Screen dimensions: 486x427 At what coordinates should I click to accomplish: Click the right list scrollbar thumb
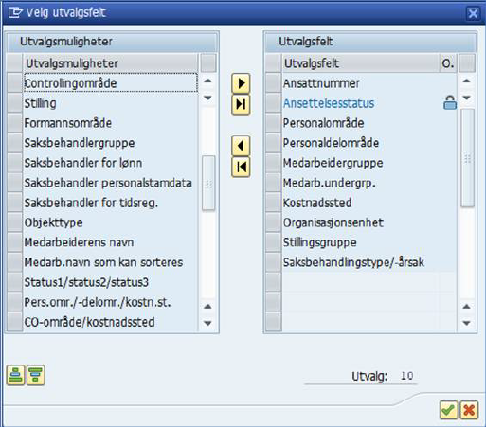[468, 158]
